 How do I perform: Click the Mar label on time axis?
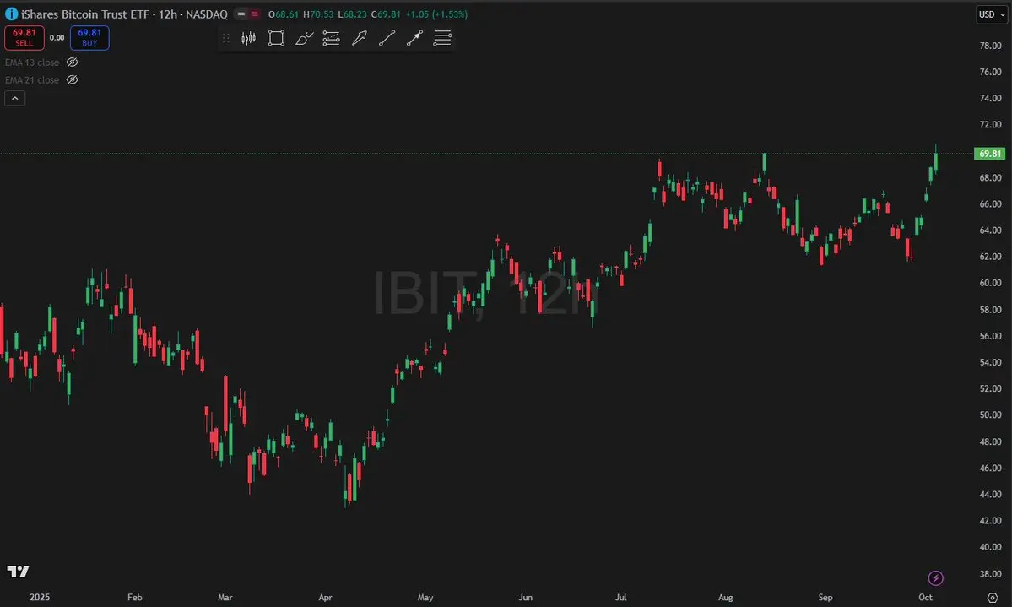[225, 598]
